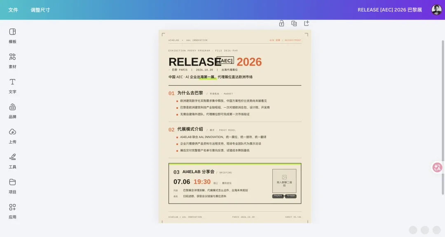Click the pink translate floating icon
This screenshot has height=237, width=445.
click(437, 167)
